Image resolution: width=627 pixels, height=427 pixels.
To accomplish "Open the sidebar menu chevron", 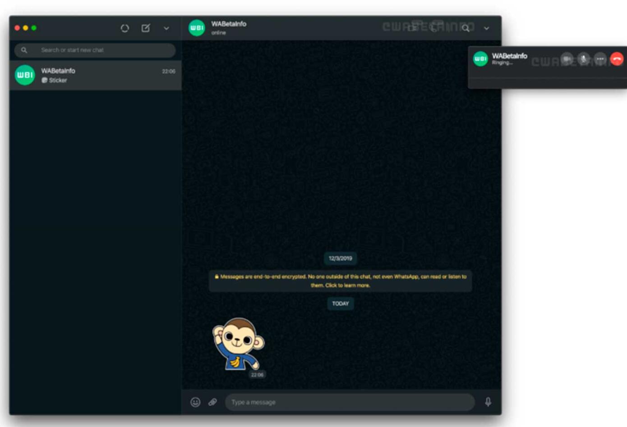I will pos(166,28).
